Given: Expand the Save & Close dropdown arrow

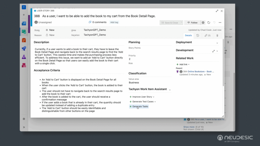Looking at the screenshot, I should pos(181,22).
